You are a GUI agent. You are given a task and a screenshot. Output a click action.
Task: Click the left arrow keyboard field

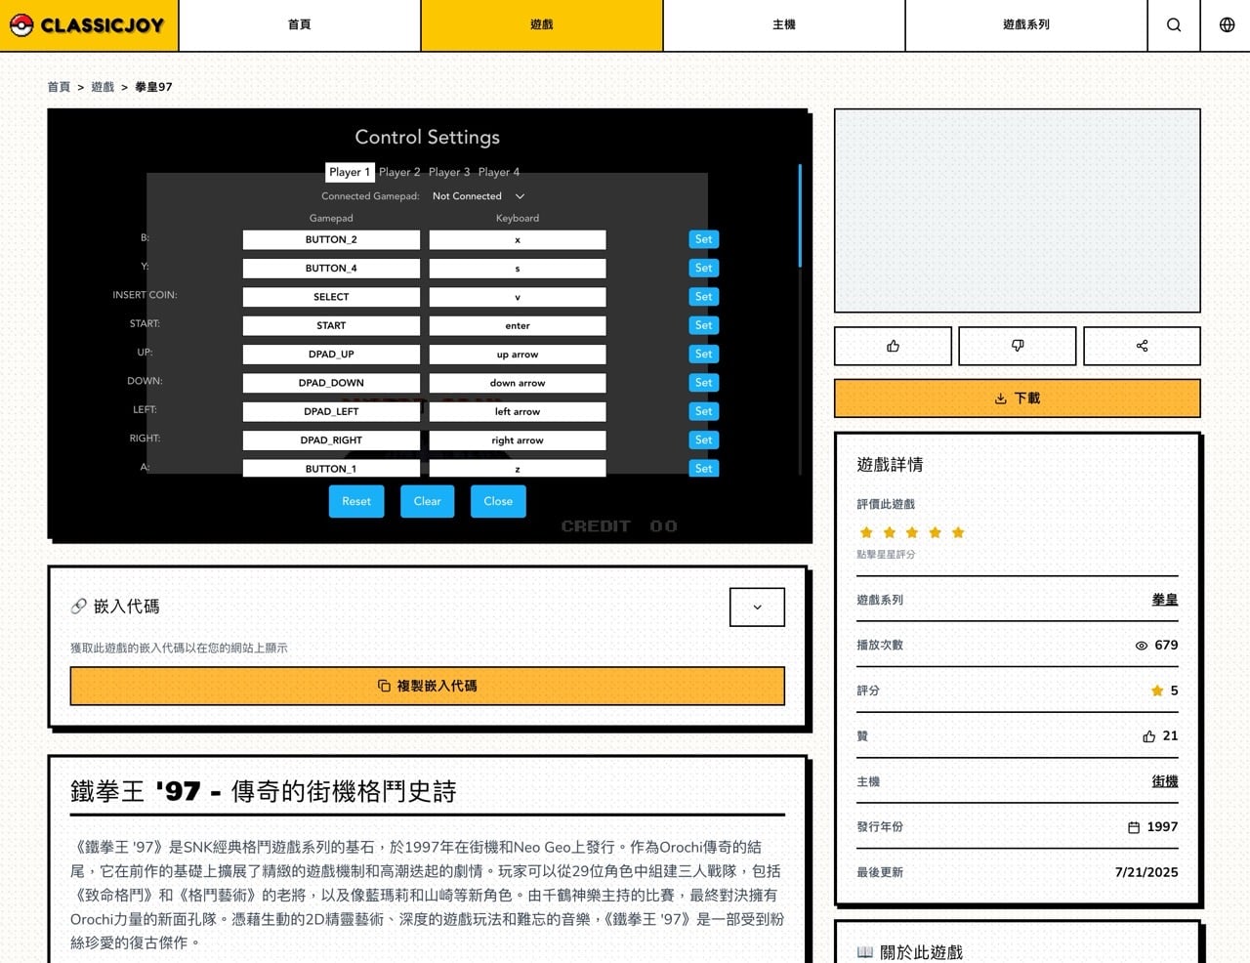coord(518,411)
